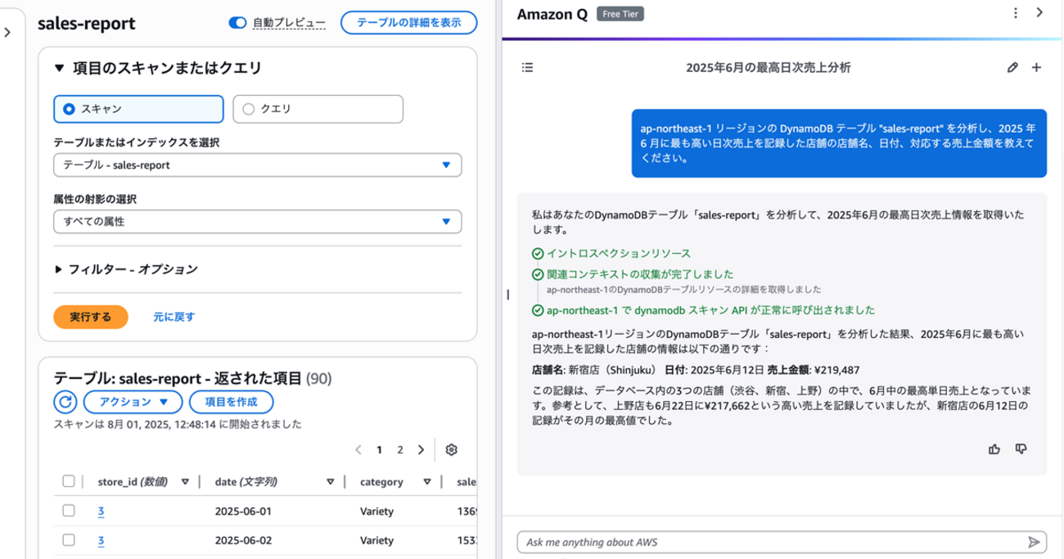Click the 2025-06-01 date cell
Screen dimensions: 1064x559
point(241,512)
